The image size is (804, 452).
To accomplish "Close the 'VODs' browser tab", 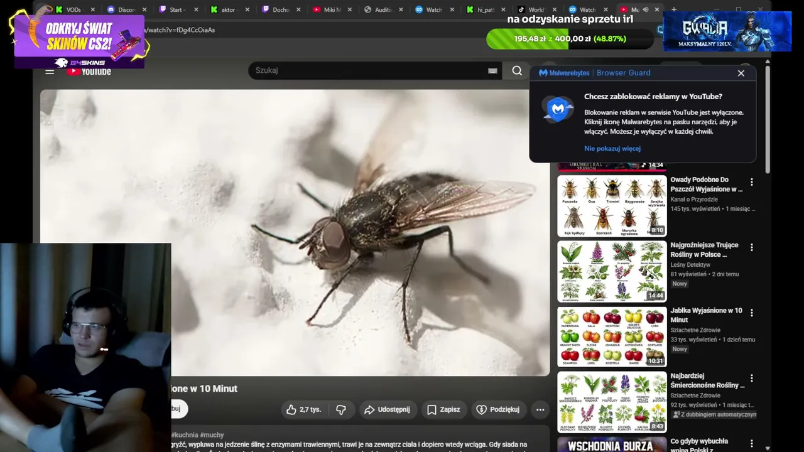I will click(x=92, y=10).
